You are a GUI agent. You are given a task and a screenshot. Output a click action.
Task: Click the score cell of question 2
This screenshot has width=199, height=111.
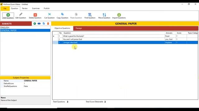(181, 39)
